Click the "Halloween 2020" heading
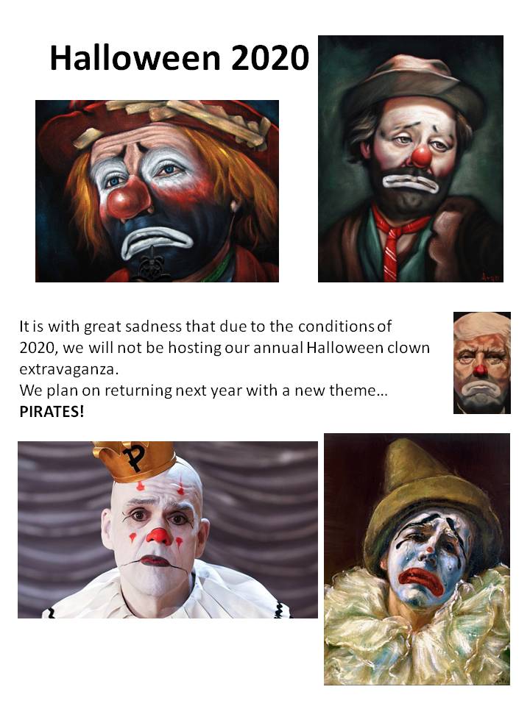This screenshot has width=530, height=706. pos(180,58)
